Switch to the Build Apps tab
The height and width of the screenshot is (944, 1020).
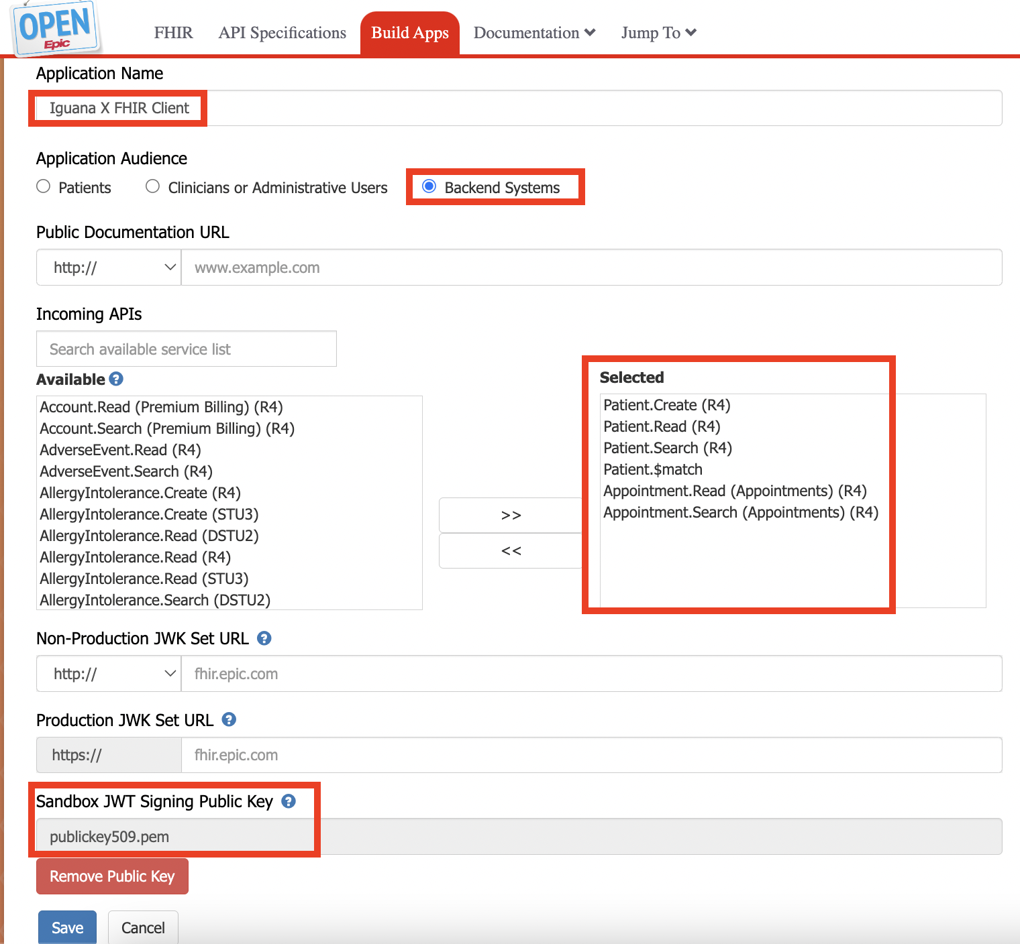(x=410, y=33)
